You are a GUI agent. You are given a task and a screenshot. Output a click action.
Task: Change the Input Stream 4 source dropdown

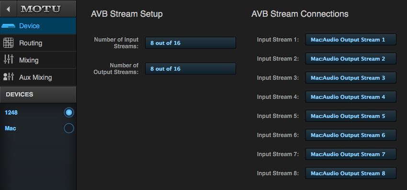351,97
